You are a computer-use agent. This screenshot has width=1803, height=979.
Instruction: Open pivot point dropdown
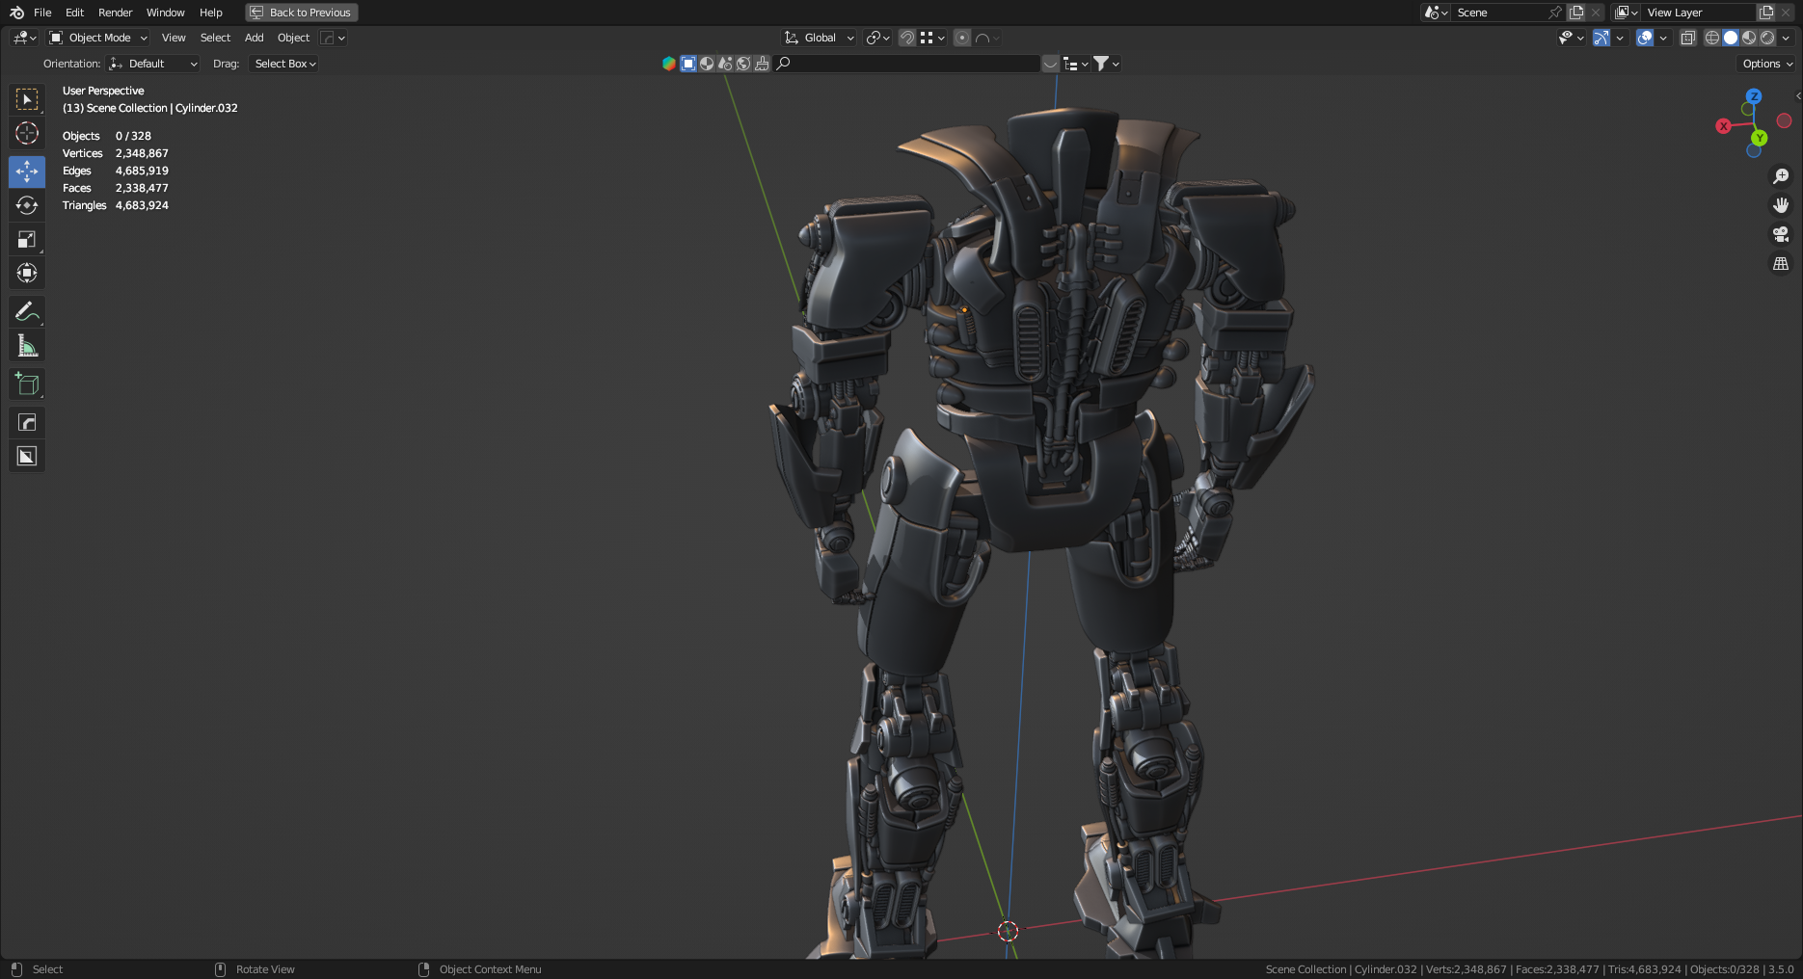coord(877,38)
